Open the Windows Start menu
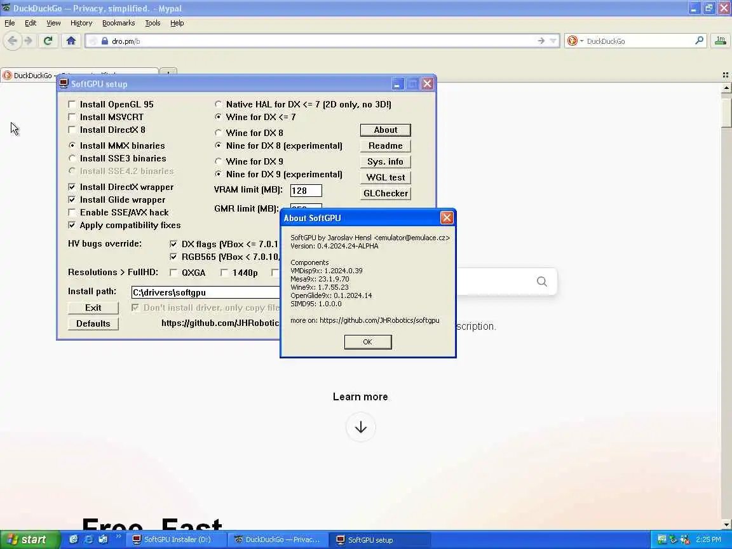The width and height of the screenshot is (732, 549). click(x=30, y=539)
